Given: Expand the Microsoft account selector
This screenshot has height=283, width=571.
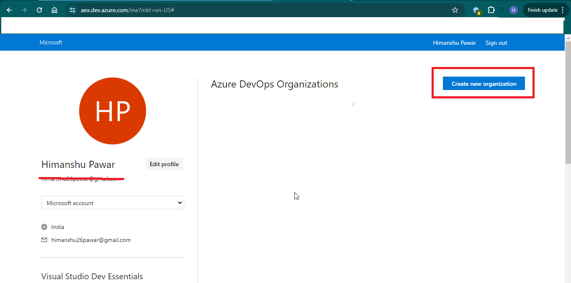Looking at the screenshot, I should click(112, 203).
